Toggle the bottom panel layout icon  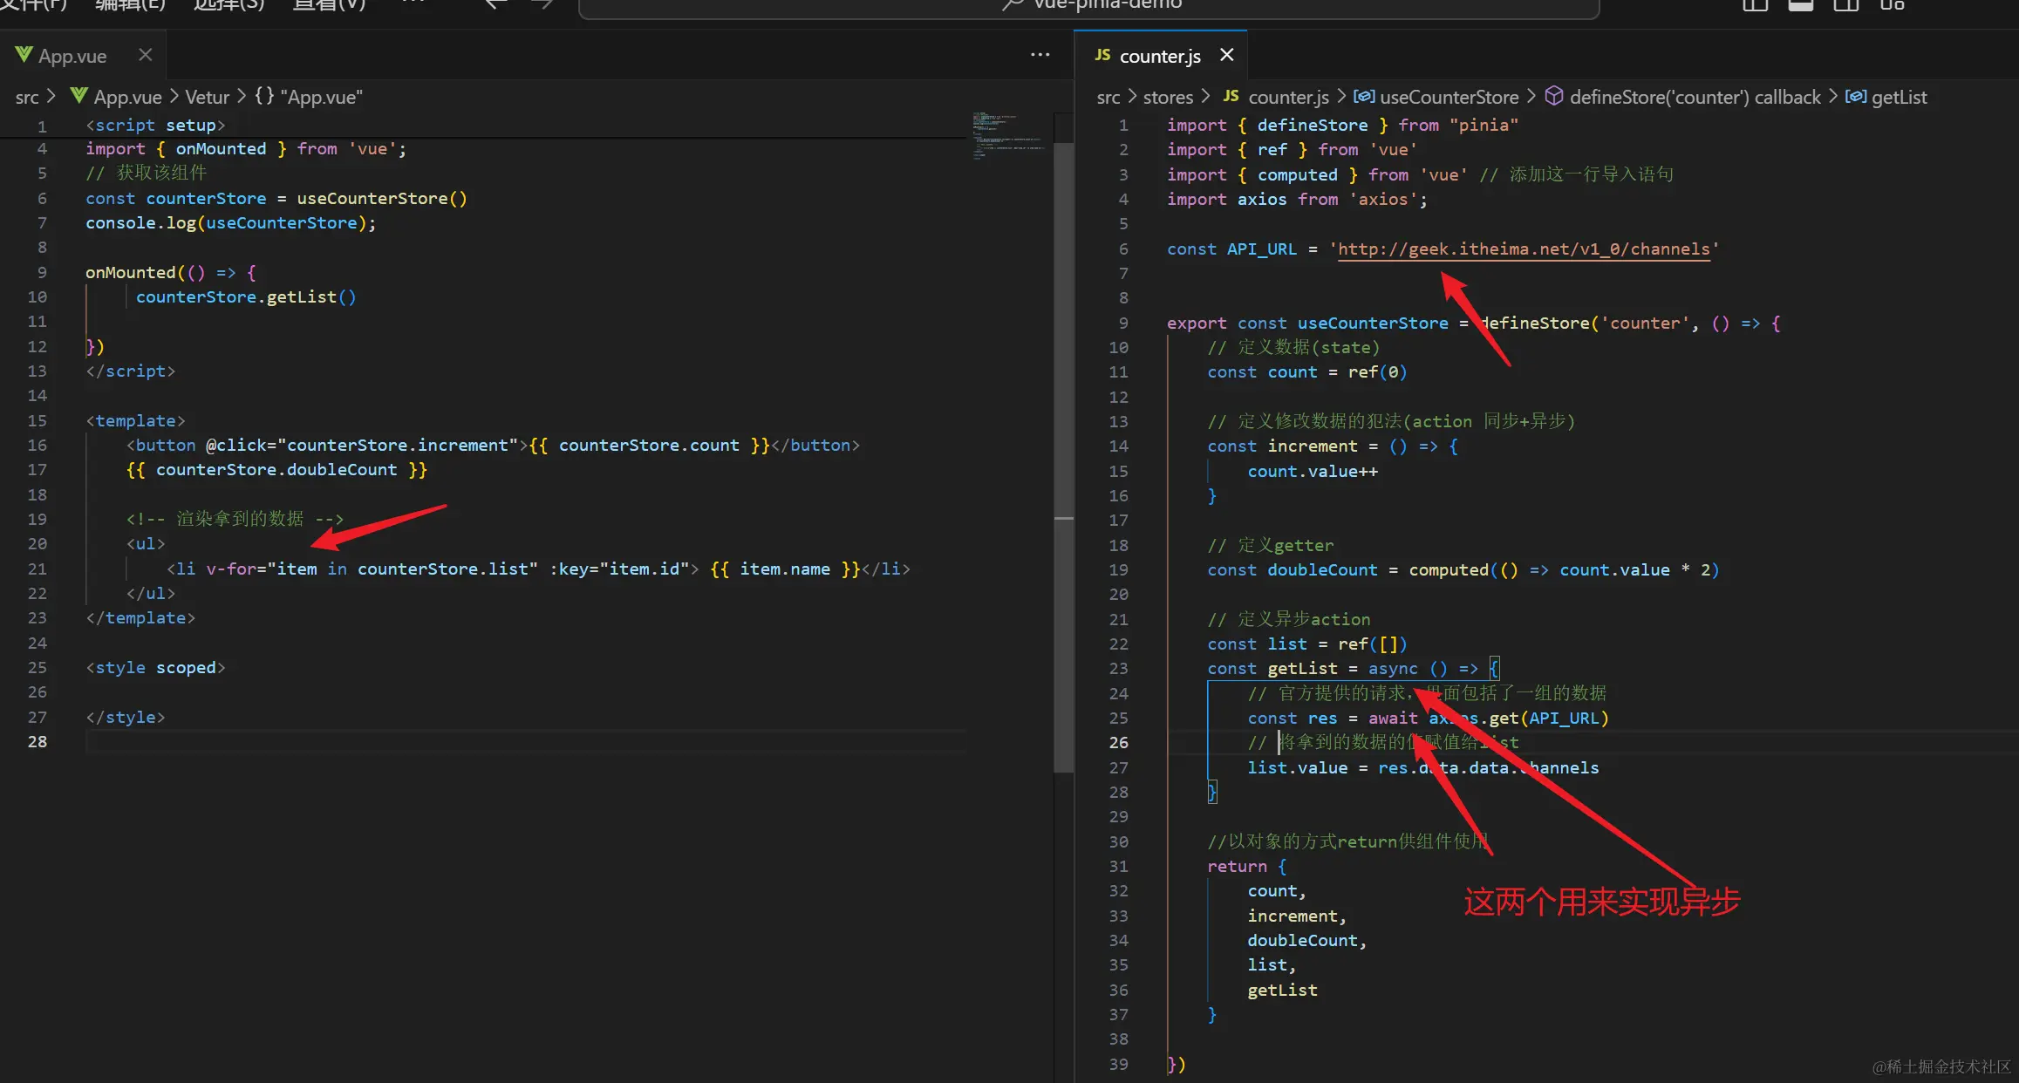(1800, 4)
